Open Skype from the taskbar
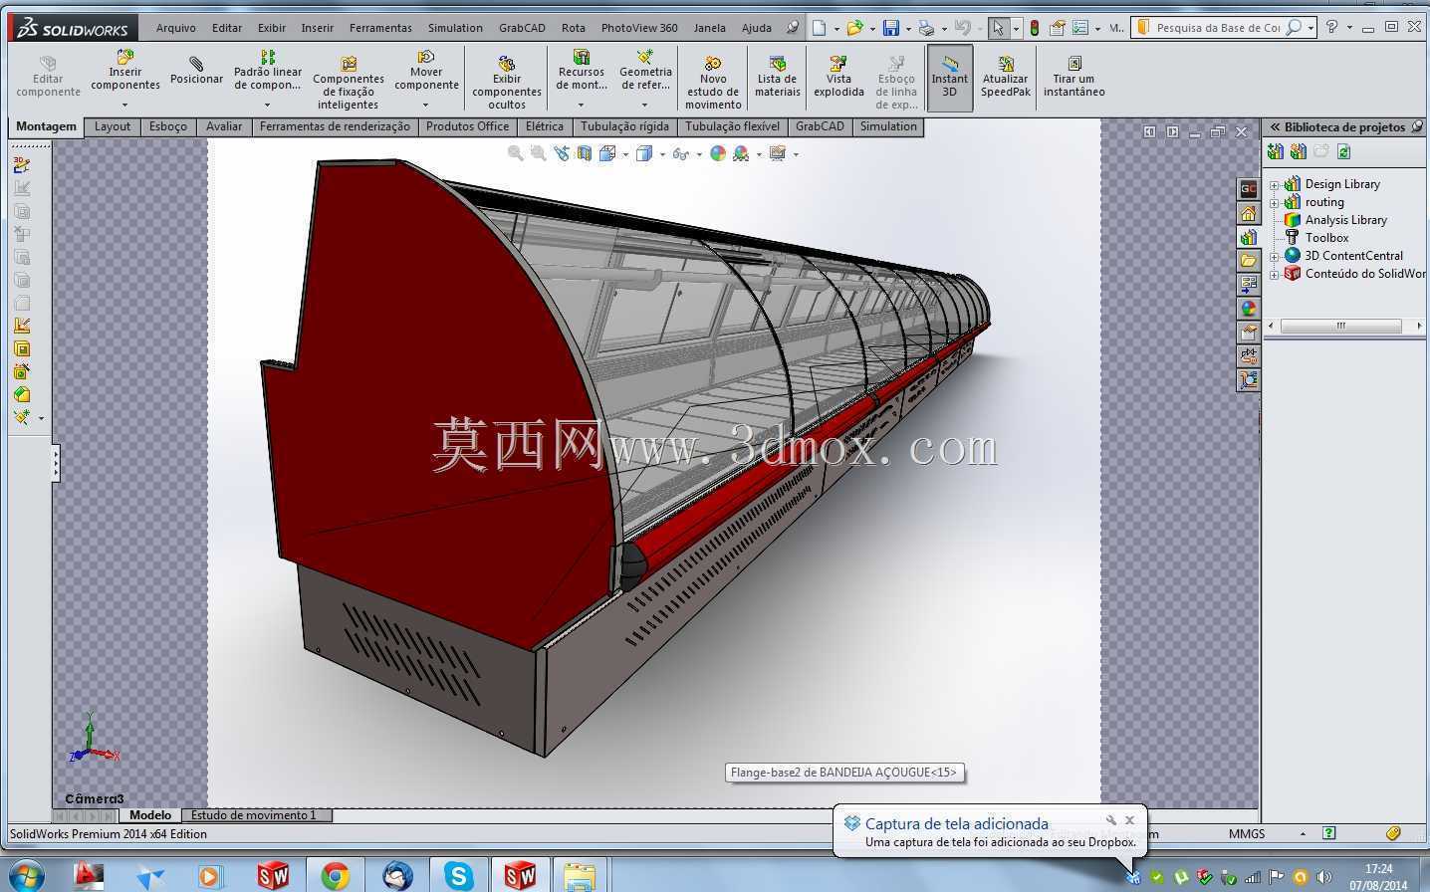1430x892 pixels. tap(458, 875)
